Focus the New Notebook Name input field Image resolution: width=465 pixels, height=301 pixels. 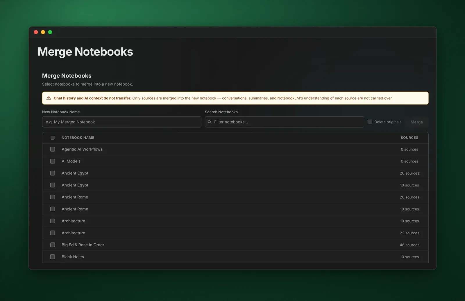click(x=121, y=122)
